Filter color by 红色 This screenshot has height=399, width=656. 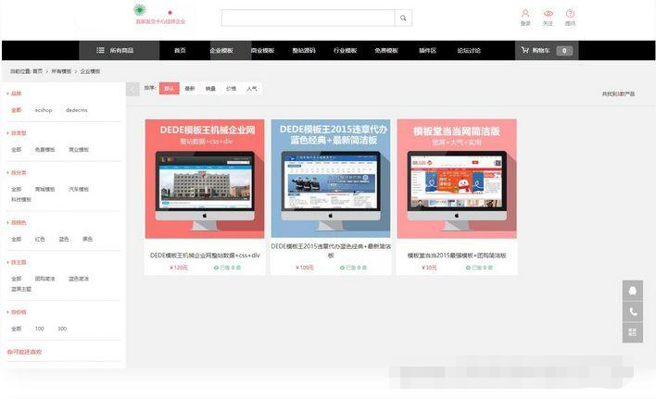[40, 240]
